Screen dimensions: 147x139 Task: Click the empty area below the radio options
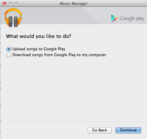click(x=73, y=88)
